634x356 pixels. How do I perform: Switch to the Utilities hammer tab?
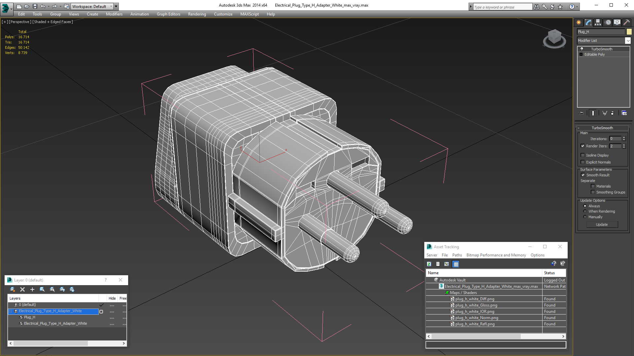[x=626, y=22]
